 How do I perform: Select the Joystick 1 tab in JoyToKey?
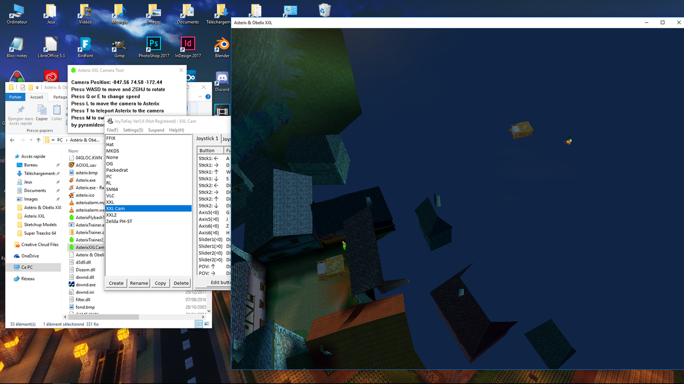point(207,139)
